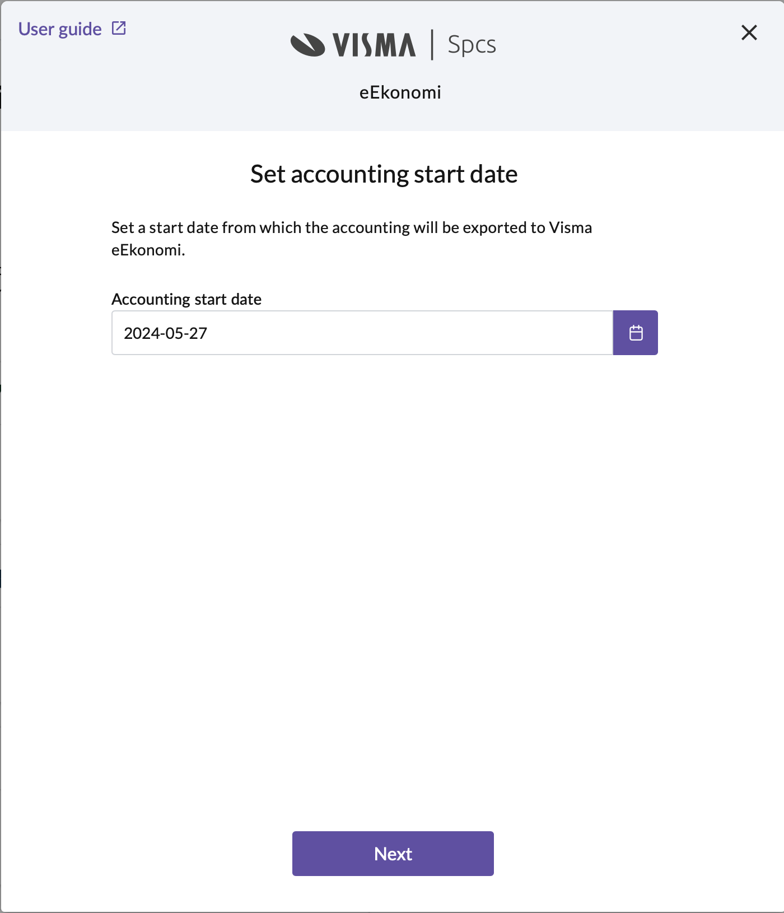Click the Set accounting start date heading
Viewport: 784px width, 913px height.
384,174
